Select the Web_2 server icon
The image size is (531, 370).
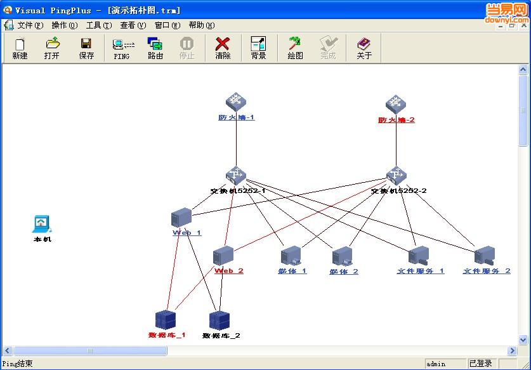coord(223,256)
